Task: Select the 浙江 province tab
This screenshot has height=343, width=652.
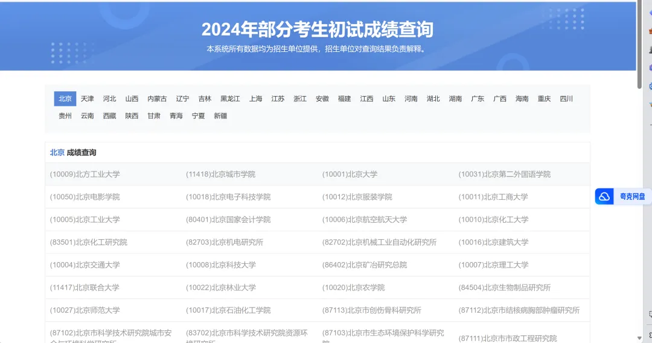Action: tap(300, 98)
